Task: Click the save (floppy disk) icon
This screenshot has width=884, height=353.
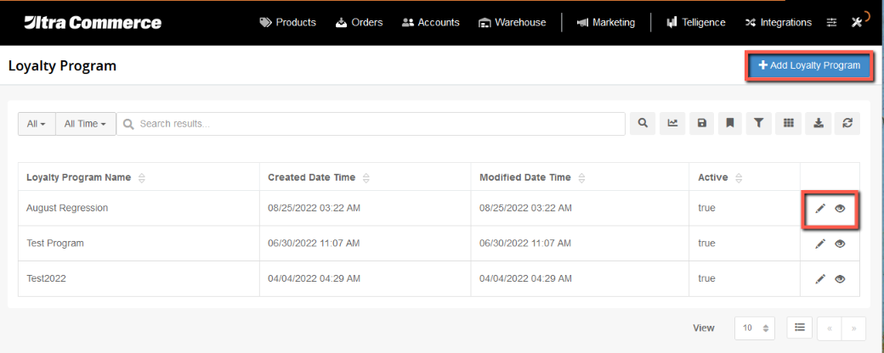Action: (701, 123)
